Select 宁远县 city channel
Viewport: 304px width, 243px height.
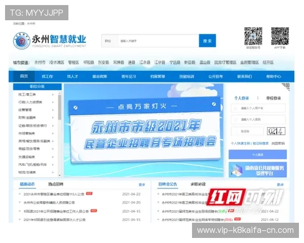point(175,62)
